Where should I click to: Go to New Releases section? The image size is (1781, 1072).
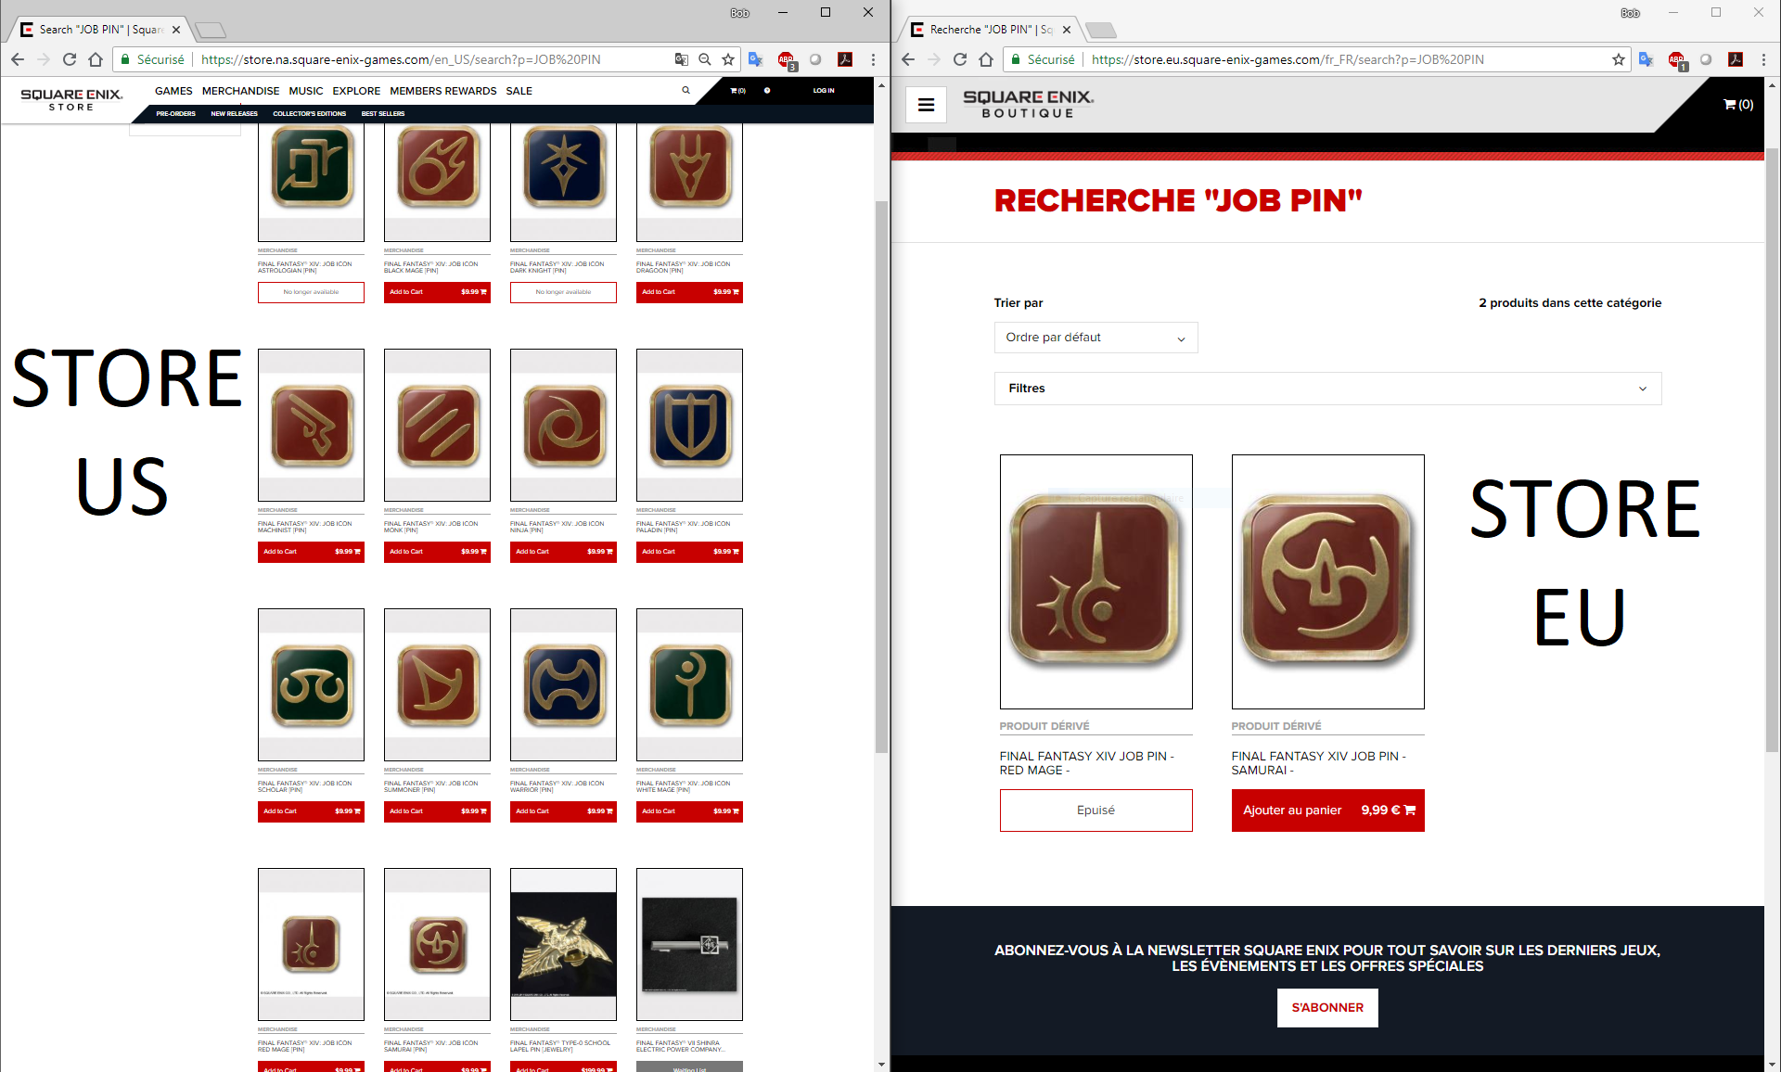tap(234, 114)
